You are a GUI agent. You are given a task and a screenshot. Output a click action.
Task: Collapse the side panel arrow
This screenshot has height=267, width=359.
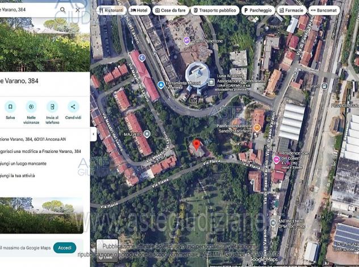(x=93, y=134)
